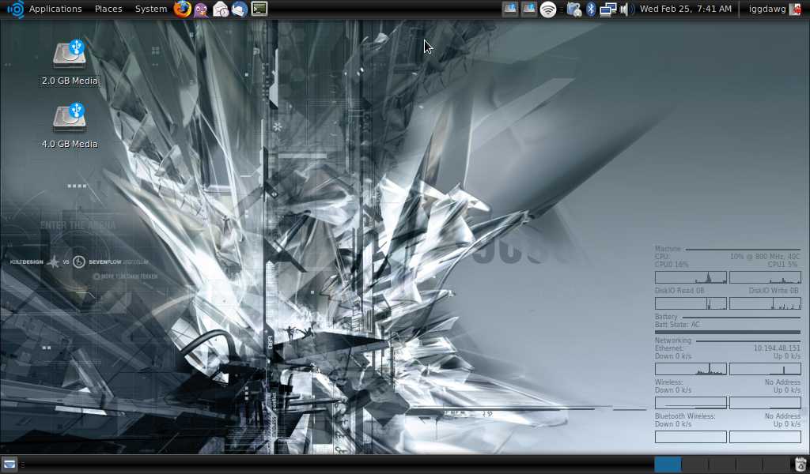Image resolution: width=810 pixels, height=474 pixels.
Task: Click the 'CPU0 16%' monitor text
Action: click(672, 265)
